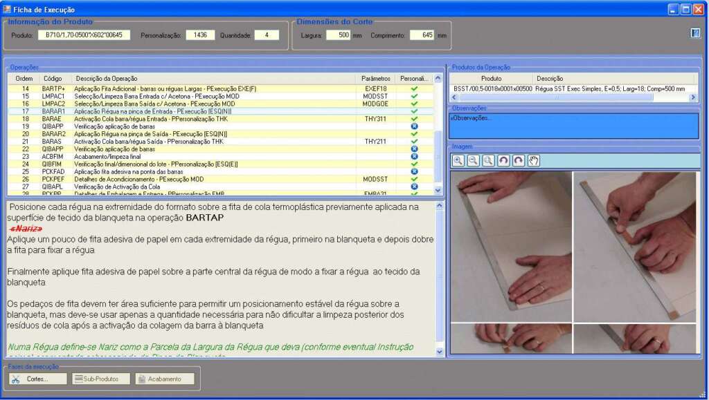Screen dimensions: 709x400
Task: Click the right arrow of the products horizontal scrollbar
Action: point(693,97)
